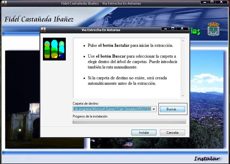The width and height of the screenshot is (230, 164).
Task: Click the Progreso de la instalación bar
Action: coord(129,122)
